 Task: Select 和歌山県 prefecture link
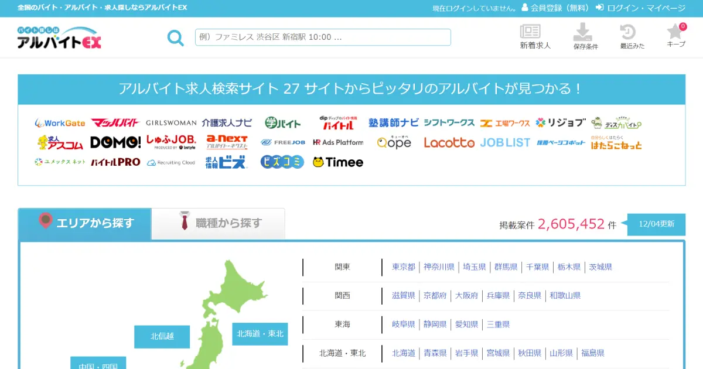(565, 296)
